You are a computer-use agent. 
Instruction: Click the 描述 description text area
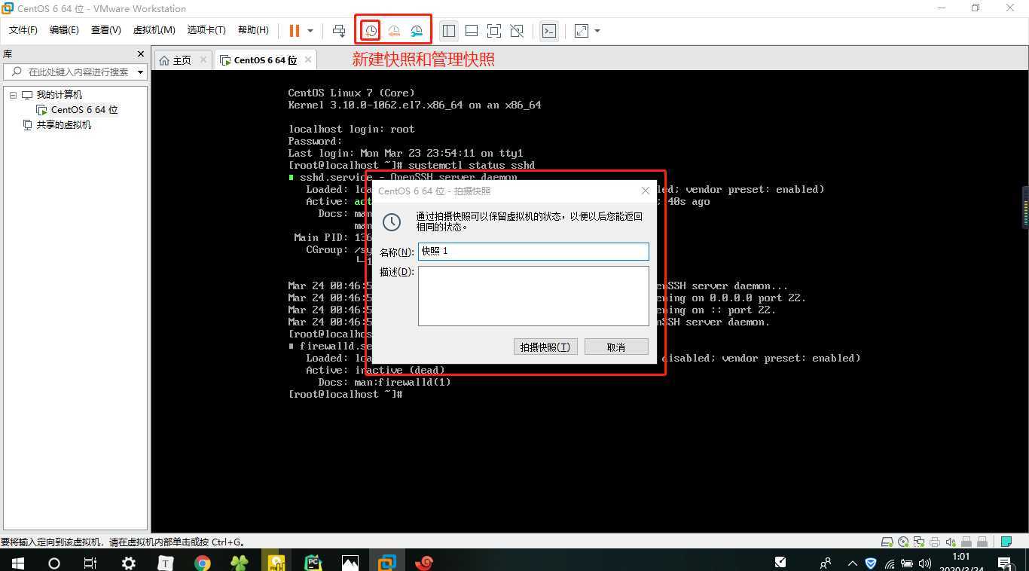533,296
